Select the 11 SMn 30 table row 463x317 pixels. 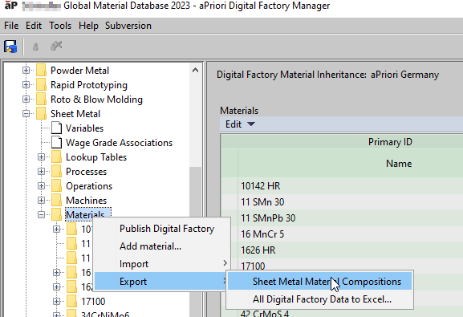click(x=342, y=202)
